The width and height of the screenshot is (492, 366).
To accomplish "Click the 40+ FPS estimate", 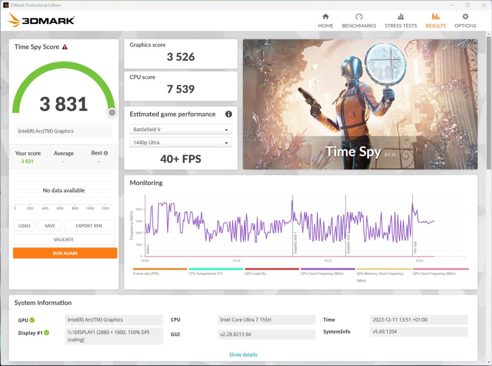I will (x=181, y=159).
